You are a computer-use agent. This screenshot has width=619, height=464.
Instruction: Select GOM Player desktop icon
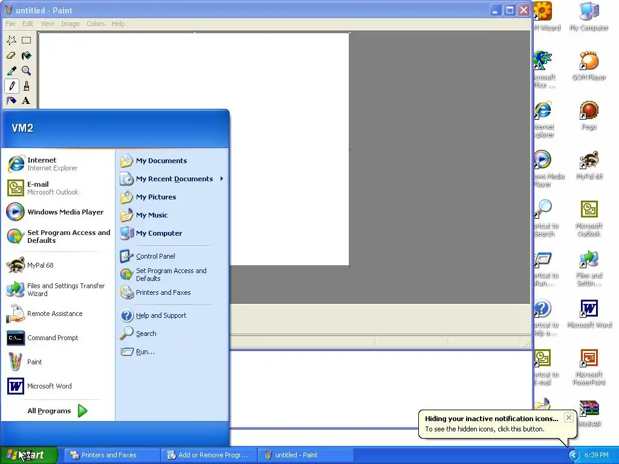click(x=589, y=66)
